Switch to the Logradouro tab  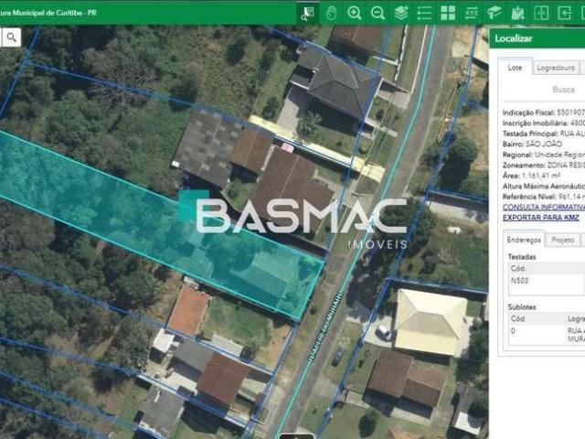click(x=555, y=67)
